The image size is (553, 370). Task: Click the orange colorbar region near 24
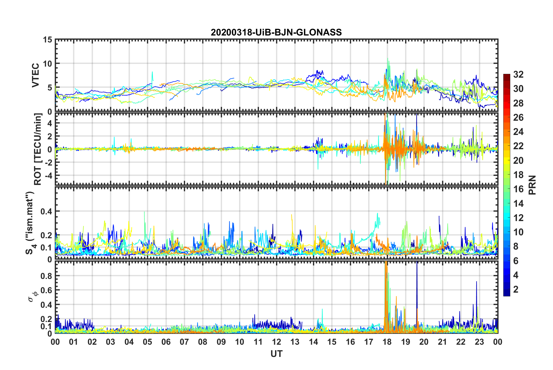pos(506,132)
